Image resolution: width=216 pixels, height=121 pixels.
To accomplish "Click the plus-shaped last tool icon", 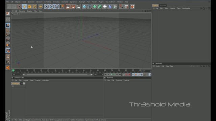I will pyautogui.click(x=40, y=7).
